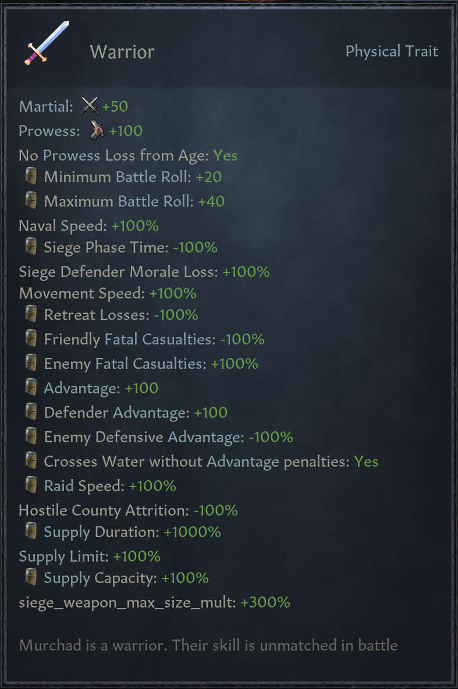This screenshot has height=689, width=458.
Task: Select the crossed swords Martial icon
Action: point(88,106)
